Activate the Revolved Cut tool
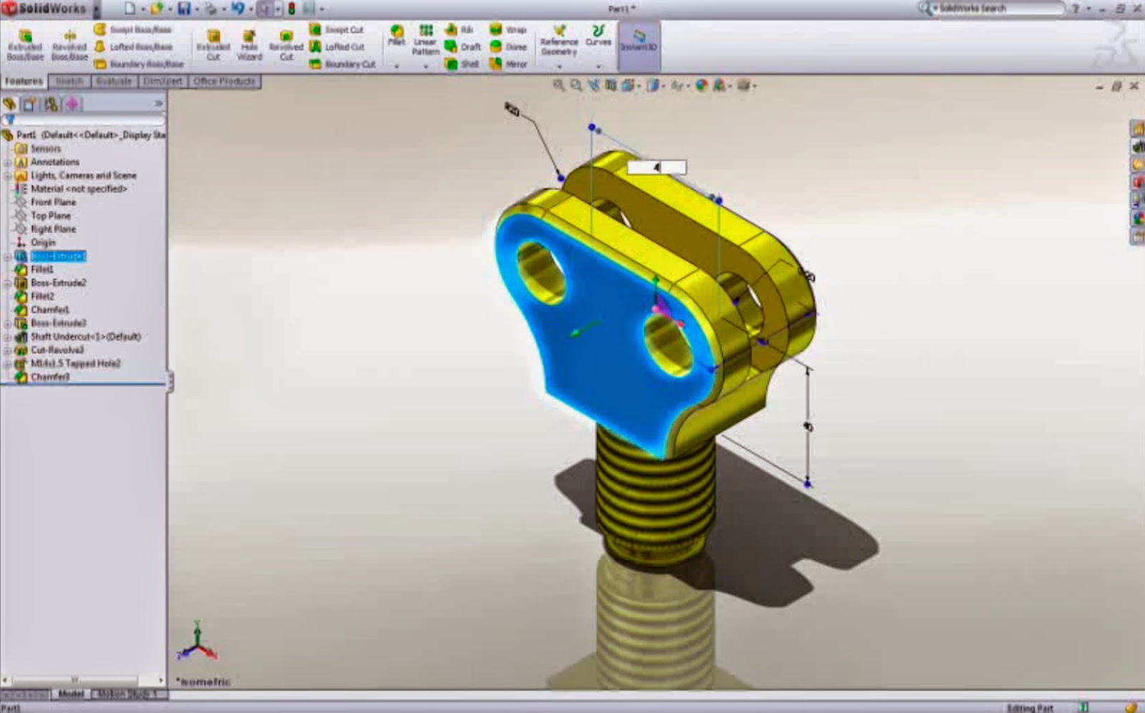Image resolution: width=1145 pixels, height=713 pixels. [286, 45]
